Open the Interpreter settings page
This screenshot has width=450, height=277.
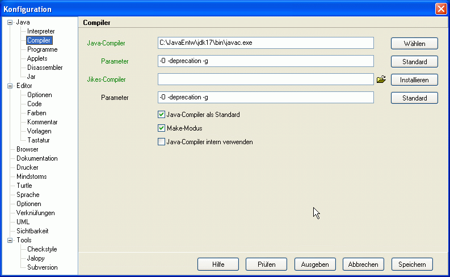pyautogui.click(x=41, y=31)
